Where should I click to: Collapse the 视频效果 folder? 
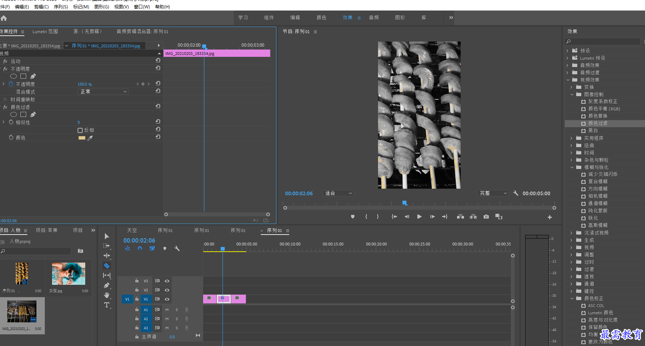[x=567, y=80]
